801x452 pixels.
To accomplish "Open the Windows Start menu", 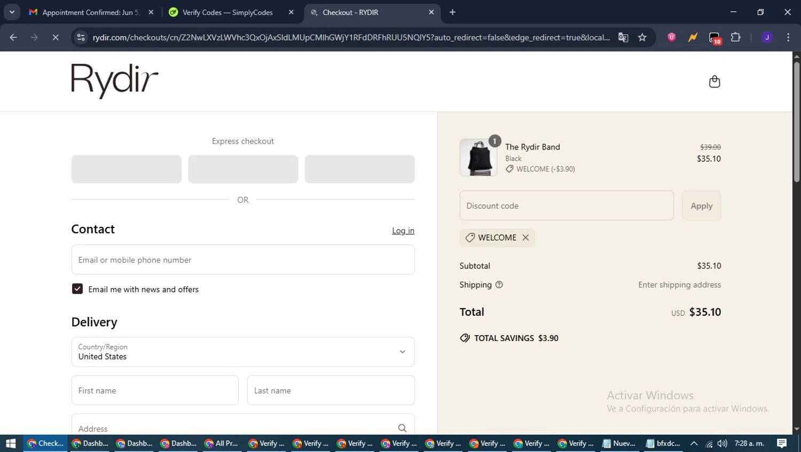I will (x=11, y=443).
